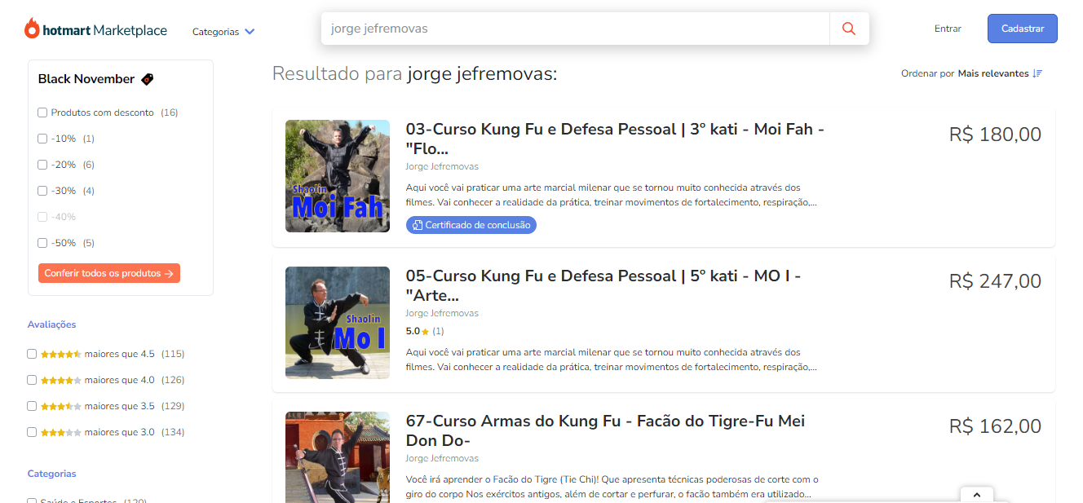Click the Certificado de conclusão badge

[x=471, y=225]
